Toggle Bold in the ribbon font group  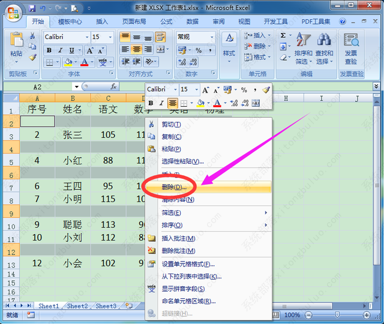click(49, 50)
